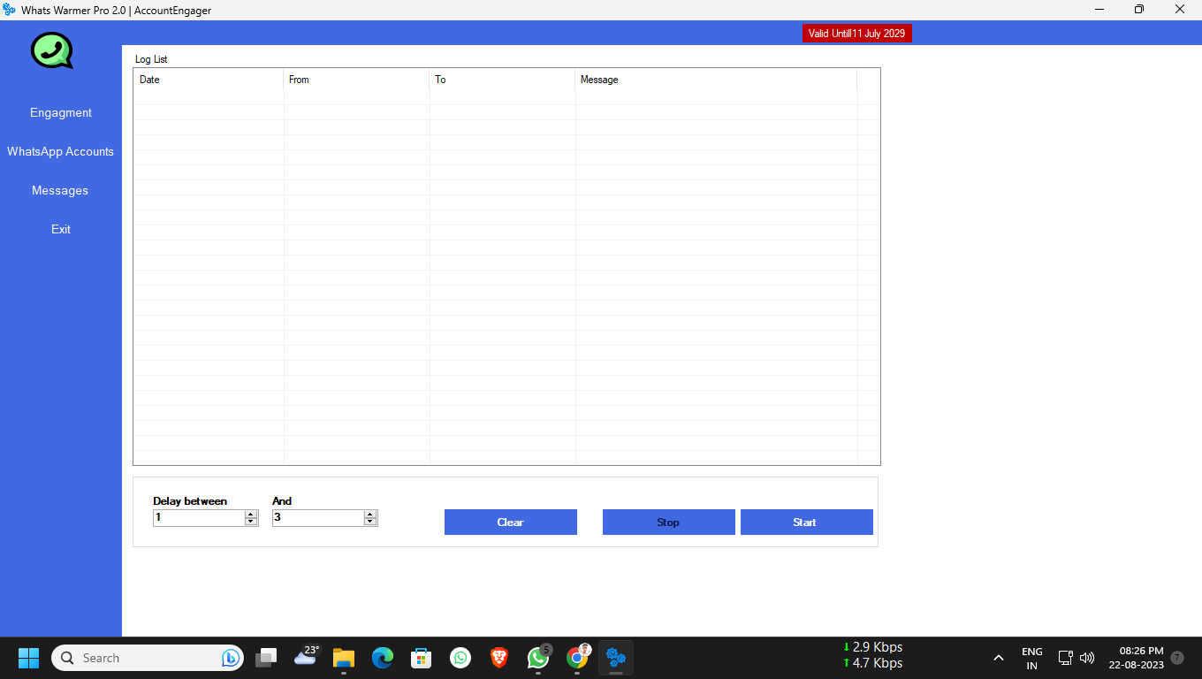Viewport: 1202px width, 679px height.
Task: Show hidden system tray icons
Action: tap(999, 658)
